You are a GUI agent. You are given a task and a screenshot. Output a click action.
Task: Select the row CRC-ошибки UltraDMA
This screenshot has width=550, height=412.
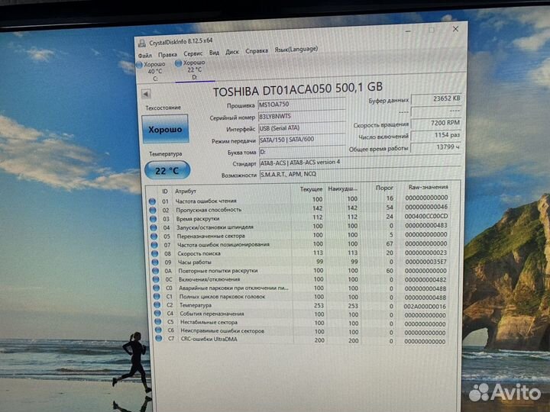tap(301, 340)
